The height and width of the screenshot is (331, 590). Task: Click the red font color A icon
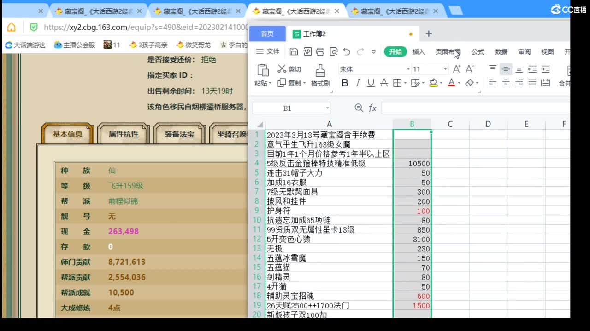(451, 83)
